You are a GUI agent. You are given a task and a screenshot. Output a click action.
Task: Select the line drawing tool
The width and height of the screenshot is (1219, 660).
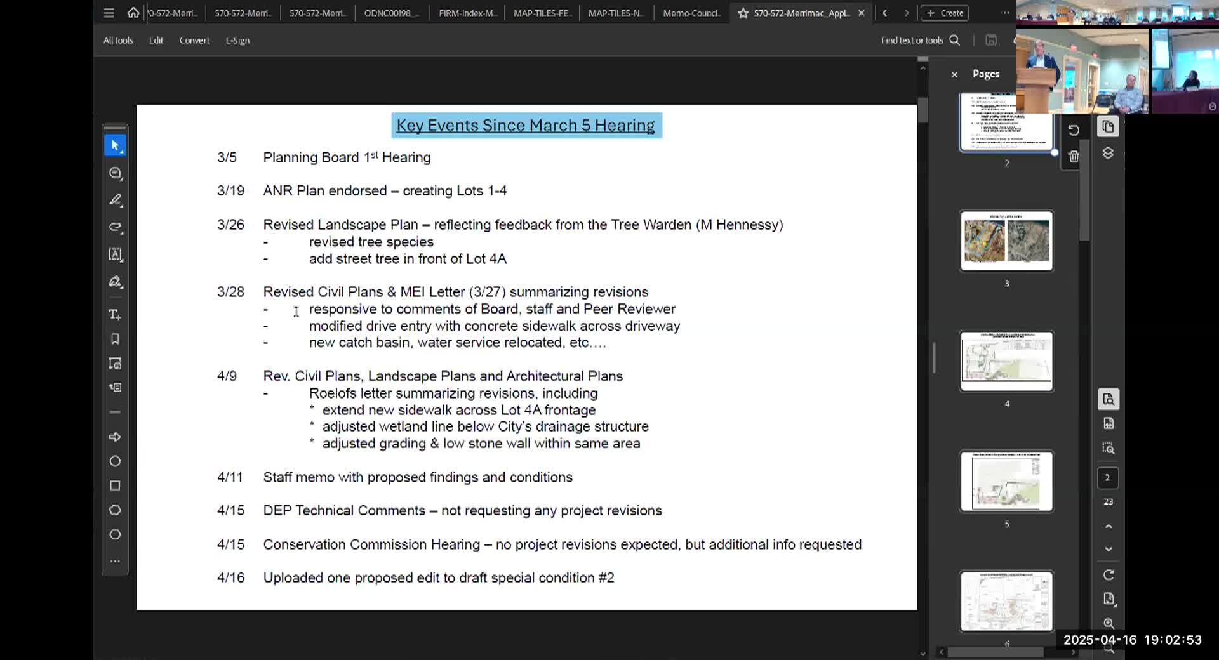coord(115,412)
